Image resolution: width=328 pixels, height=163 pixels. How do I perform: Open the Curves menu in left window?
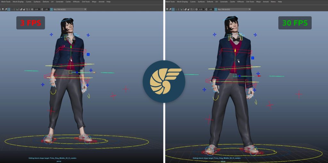29,2
